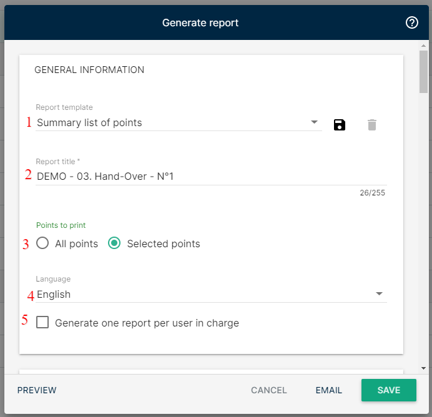
Task: Delete template using trash can icon
Action: [x=372, y=125]
